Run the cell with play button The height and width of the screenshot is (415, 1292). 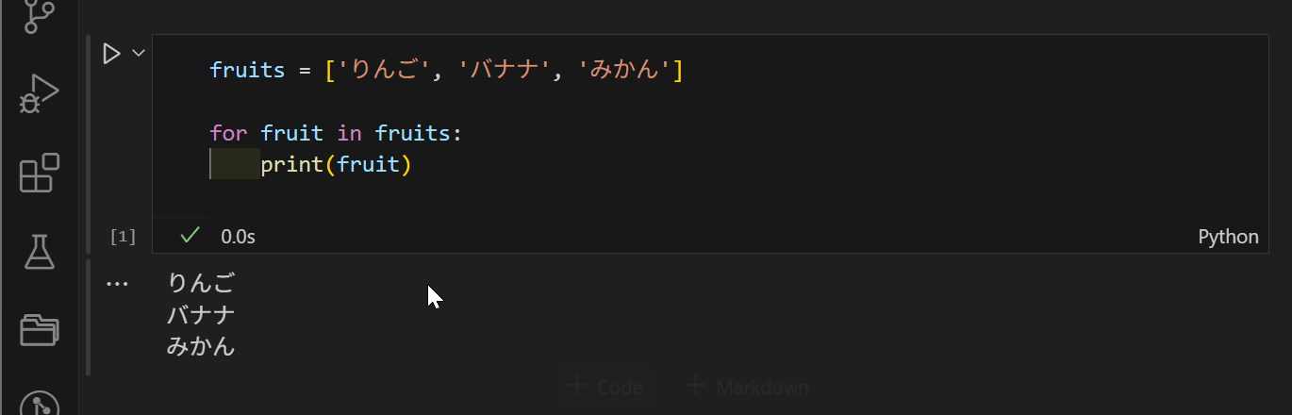click(x=111, y=54)
